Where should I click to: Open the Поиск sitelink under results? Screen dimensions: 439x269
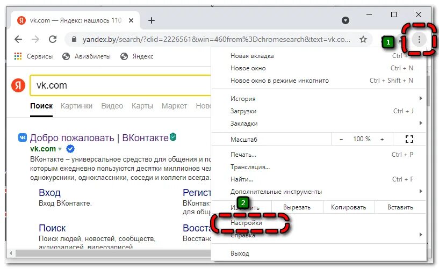[x=52, y=228]
